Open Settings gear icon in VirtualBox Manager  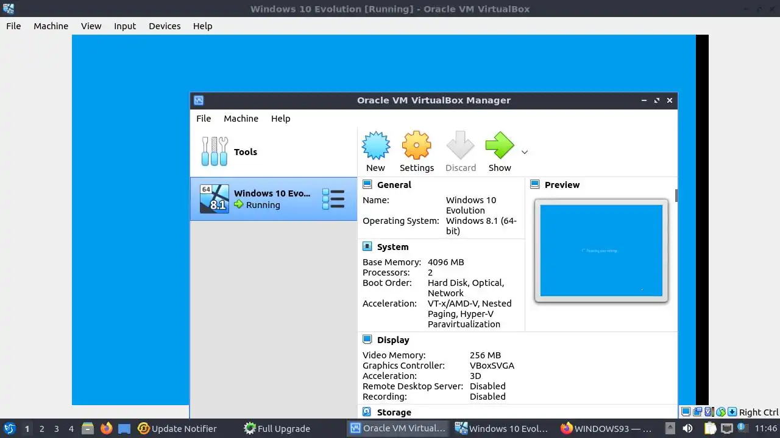click(x=417, y=146)
